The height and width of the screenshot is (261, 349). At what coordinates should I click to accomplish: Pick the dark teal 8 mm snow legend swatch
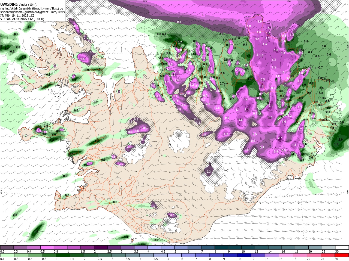(x=221, y=247)
